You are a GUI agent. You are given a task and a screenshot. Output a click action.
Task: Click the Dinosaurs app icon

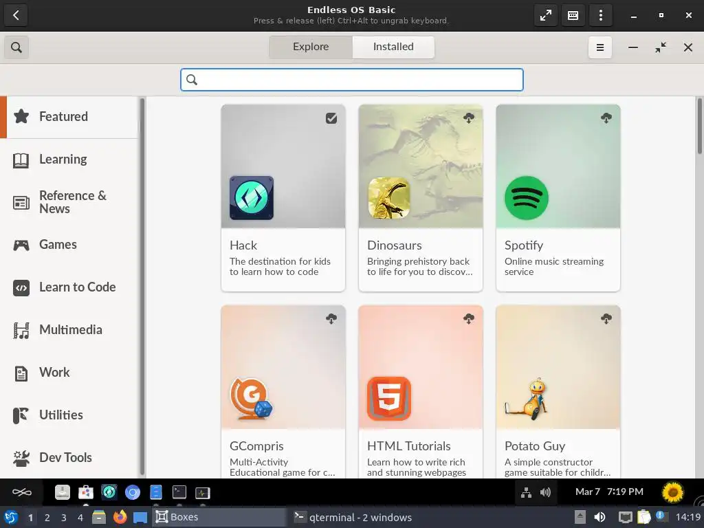coord(389,198)
